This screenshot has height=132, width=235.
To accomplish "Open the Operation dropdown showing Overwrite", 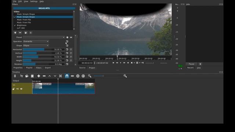I will (x=36, y=41).
